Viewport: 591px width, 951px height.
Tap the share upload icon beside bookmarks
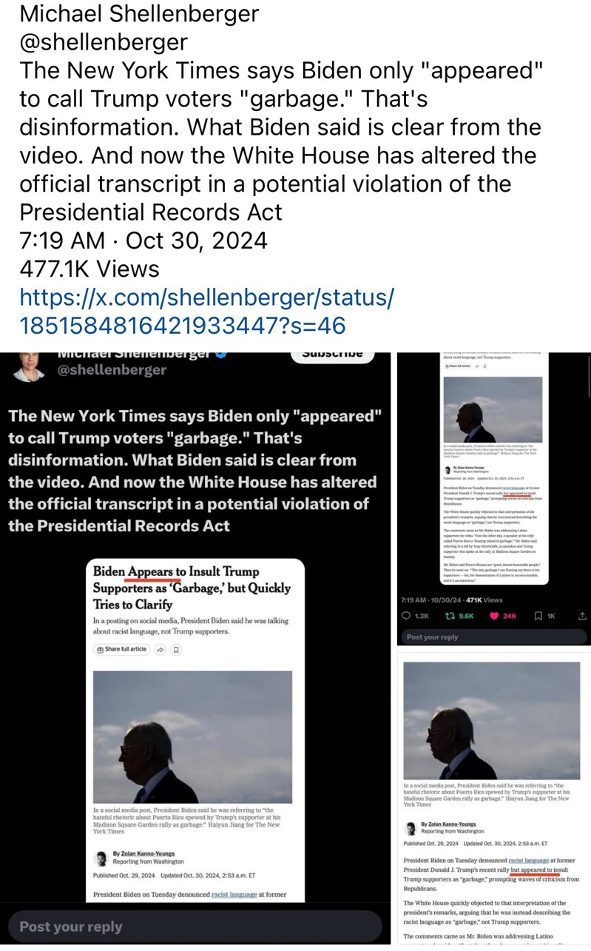click(582, 616)
